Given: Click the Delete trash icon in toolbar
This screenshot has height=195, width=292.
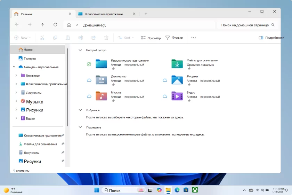Looking at the screenshot, I should pyautogui.click(x=106, y=38).
